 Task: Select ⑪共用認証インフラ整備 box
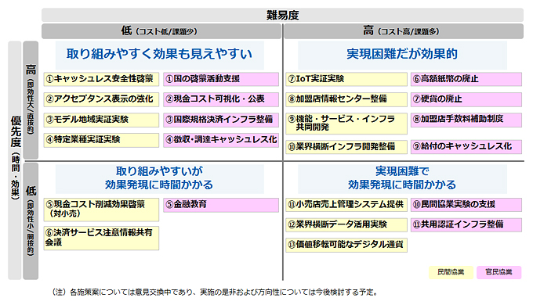point(466,225)
